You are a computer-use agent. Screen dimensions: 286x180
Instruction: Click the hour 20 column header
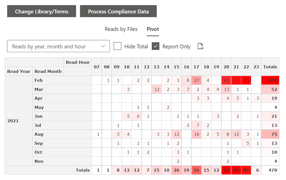(x=226, y=67)
